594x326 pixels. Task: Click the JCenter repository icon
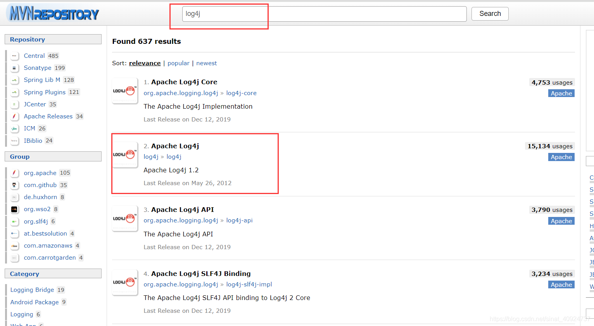point(14,104)
